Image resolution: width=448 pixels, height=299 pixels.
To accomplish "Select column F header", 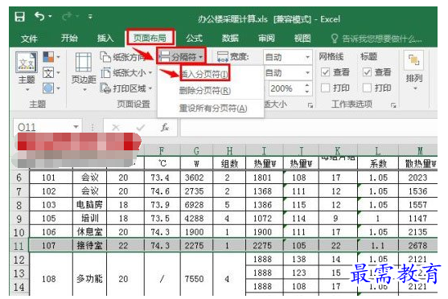I will [162, 150].
